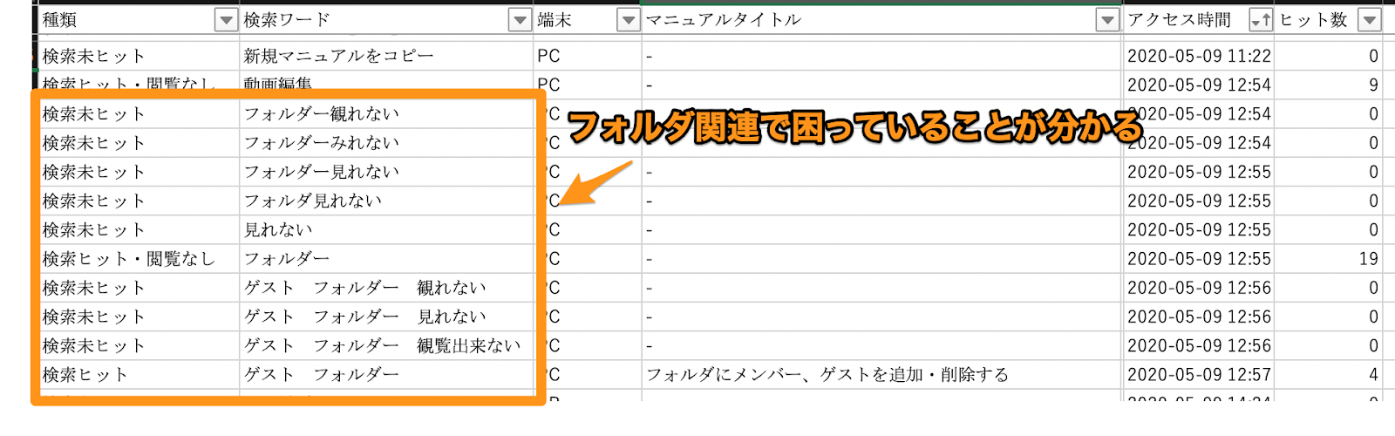Select the access time 2020-05-09 11:22

[1199, 56]
